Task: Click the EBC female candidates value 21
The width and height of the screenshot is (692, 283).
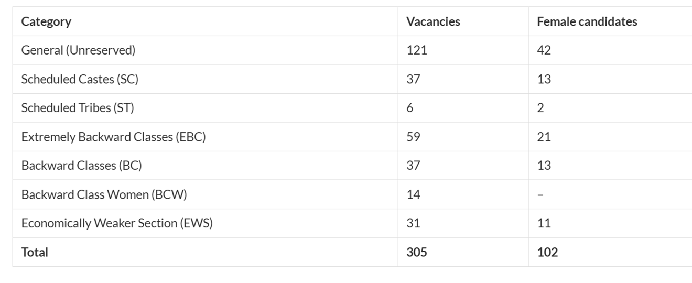Action: pos(544,137)
